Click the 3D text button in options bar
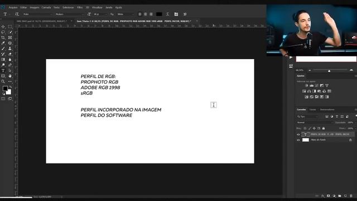Screen dimensions: 357x201 pos(185,14)
